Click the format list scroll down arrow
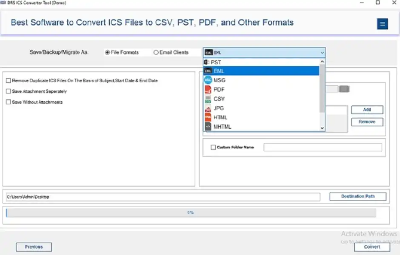400x255 pixels. click(322, 128)
